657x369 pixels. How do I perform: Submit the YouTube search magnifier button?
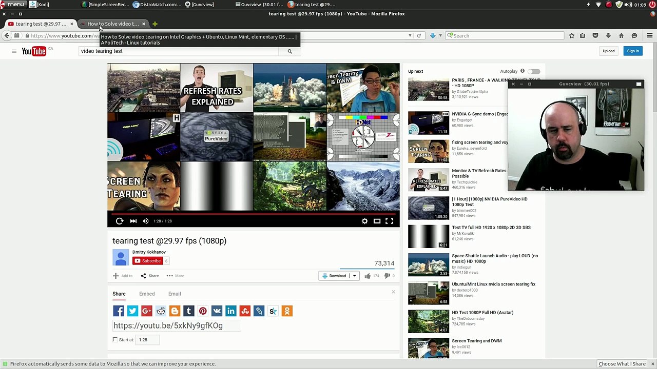tap(289, 51)
